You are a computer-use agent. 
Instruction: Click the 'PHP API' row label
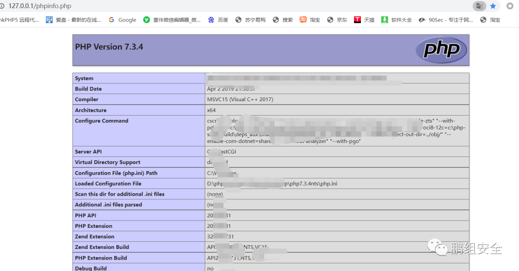(x=86, y=215)
